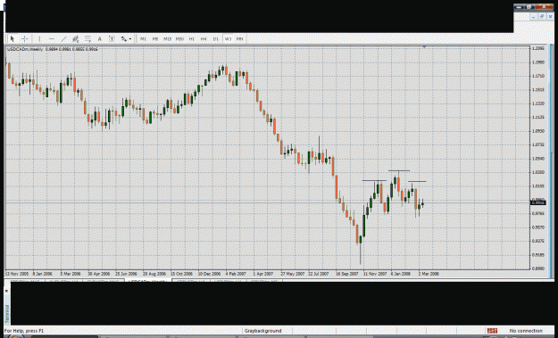Viewport: 558px width, 338px height.
Task: Select the equidistant channel tool
Action: coord(76,38)
